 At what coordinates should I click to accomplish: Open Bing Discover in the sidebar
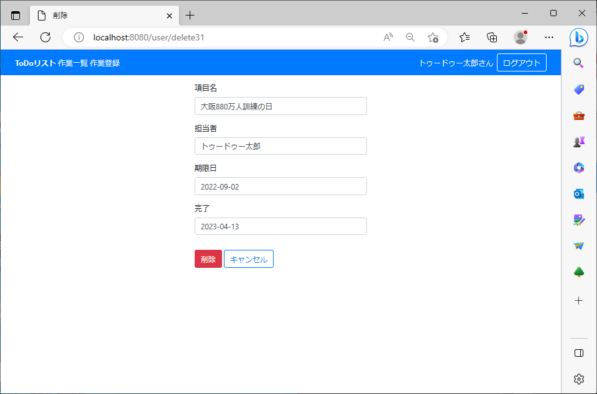(x=578, y=37)
